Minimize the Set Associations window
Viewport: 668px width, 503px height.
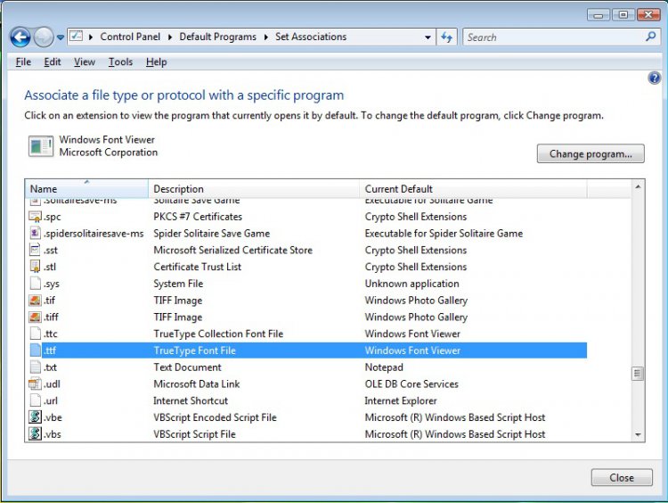[599, 15]
